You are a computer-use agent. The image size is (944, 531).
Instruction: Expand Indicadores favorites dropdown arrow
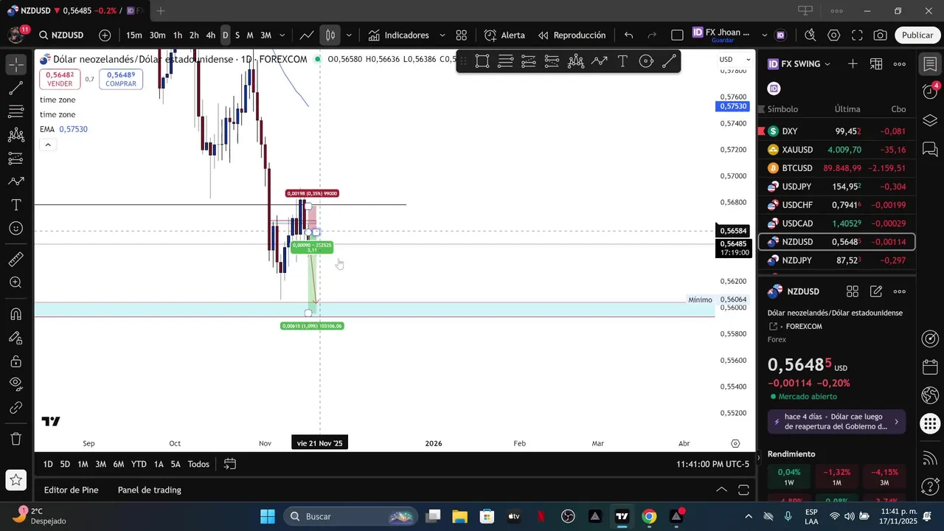[x=442, y=35]
